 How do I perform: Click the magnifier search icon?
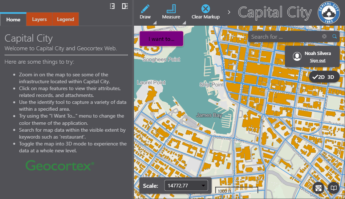pyautogui.click(x=334, y=37)
